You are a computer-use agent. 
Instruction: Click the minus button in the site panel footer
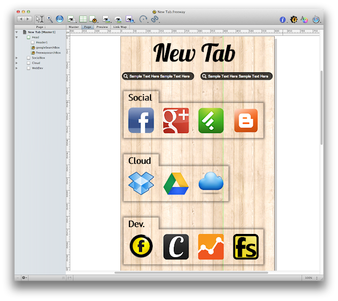click(x=18, y=278)
